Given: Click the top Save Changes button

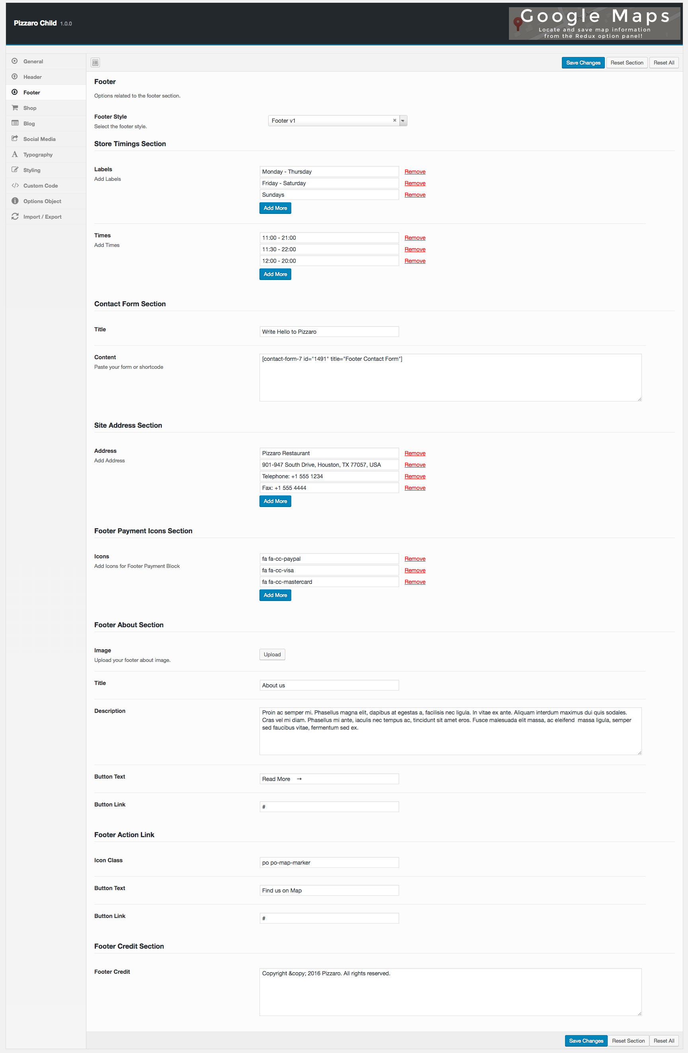Looking at the screenshot, I should click(583, 63).
